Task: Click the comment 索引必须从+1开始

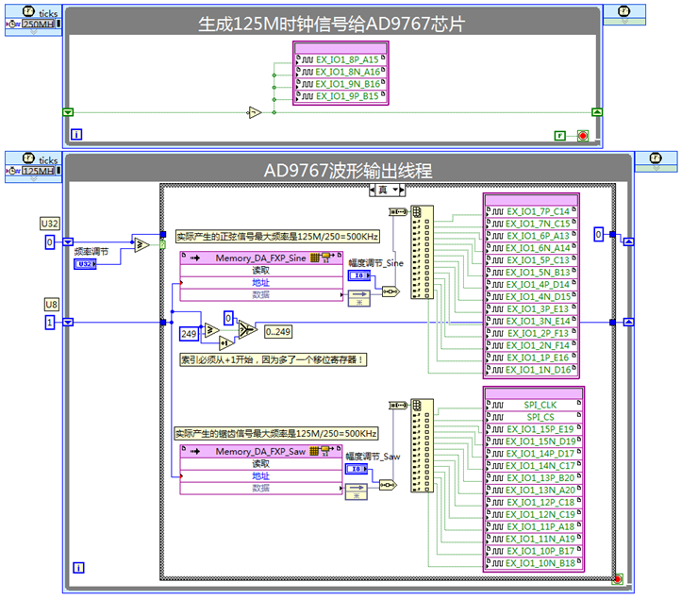Action: (x=274, y=359)
